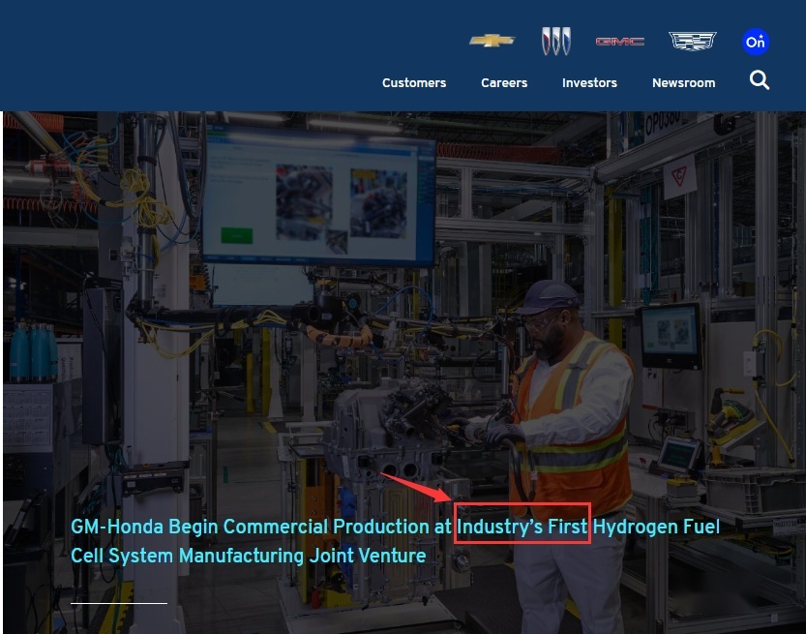Open the Chevrolet brand logo
This screenshot has height=634, width=806.
pyautogui.click(x=492, y=41)
